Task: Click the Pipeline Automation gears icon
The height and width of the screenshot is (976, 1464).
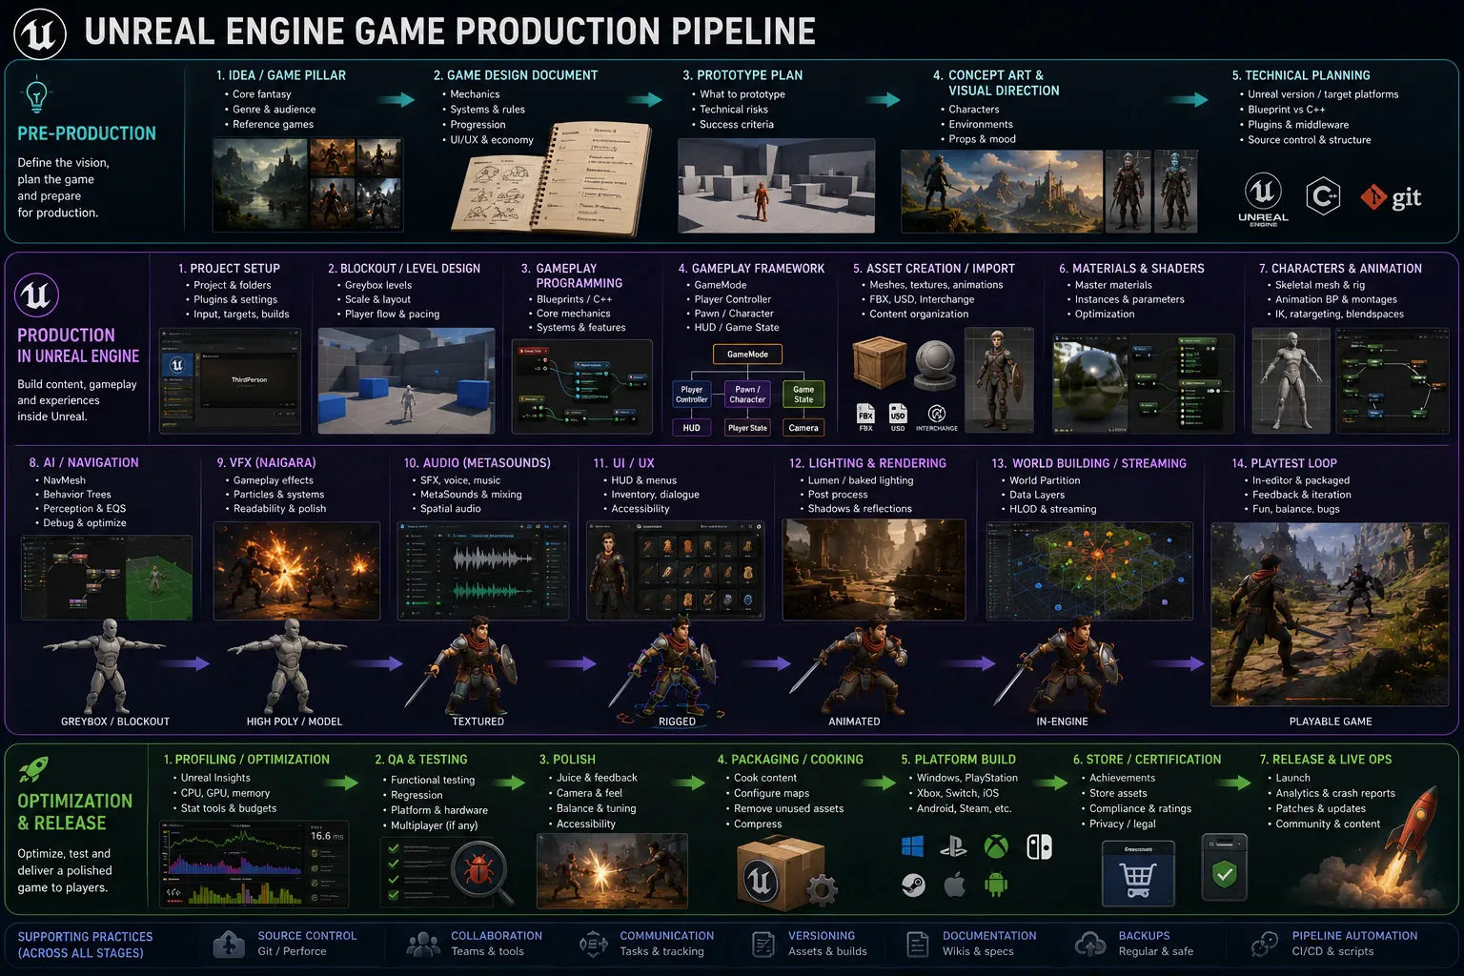Action: pyautogui.click(x=1265, y=945)
